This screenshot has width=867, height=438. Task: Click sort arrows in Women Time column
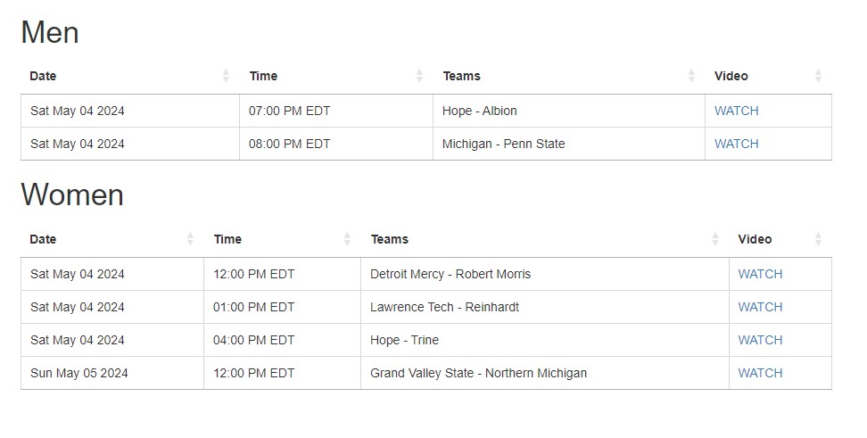click(347, 240)
